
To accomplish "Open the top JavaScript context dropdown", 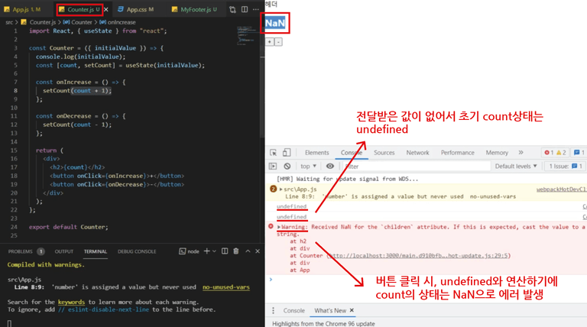I will point(309,166).
